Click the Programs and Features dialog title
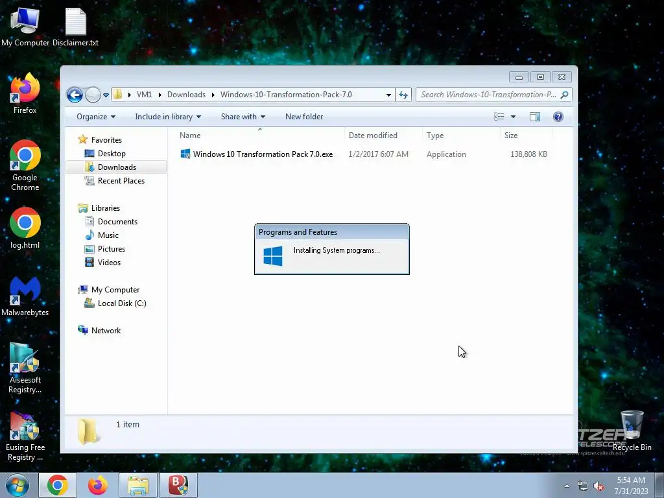The image size is (664, 498). (298, 232)
